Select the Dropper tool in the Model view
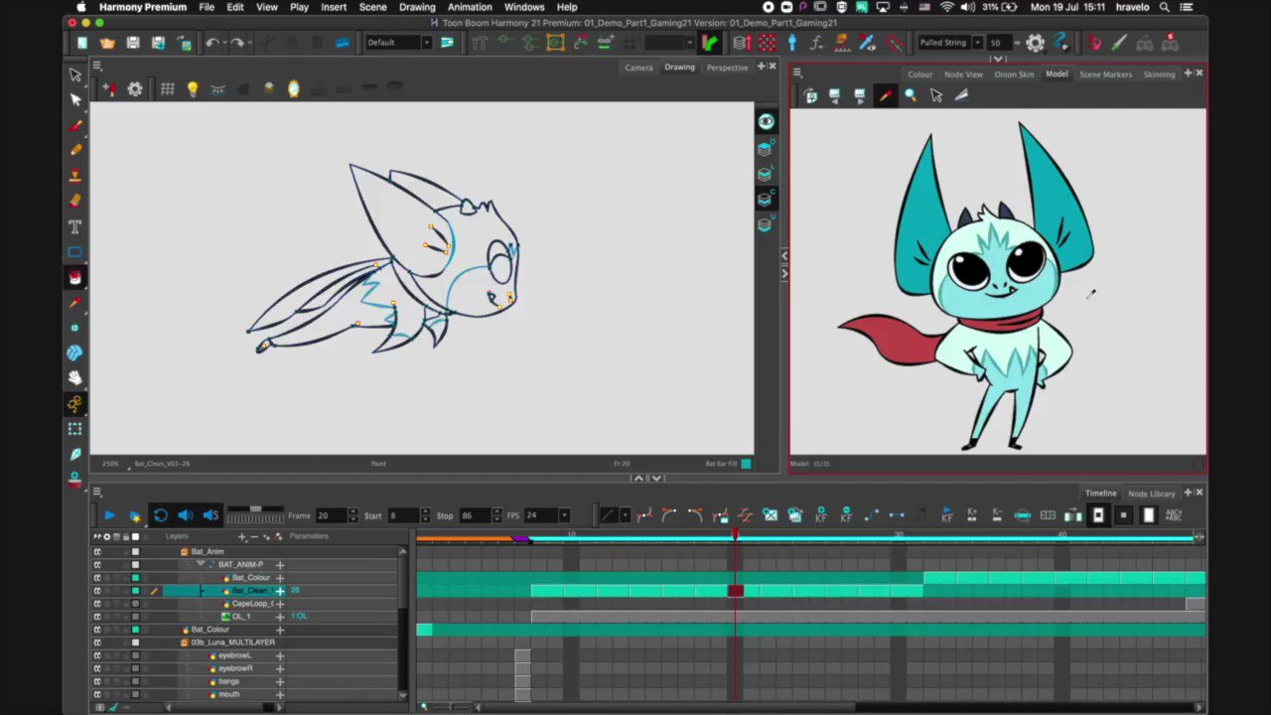Image resolution: width=1271 pixels, height=715 pixels. coord(887,94)
